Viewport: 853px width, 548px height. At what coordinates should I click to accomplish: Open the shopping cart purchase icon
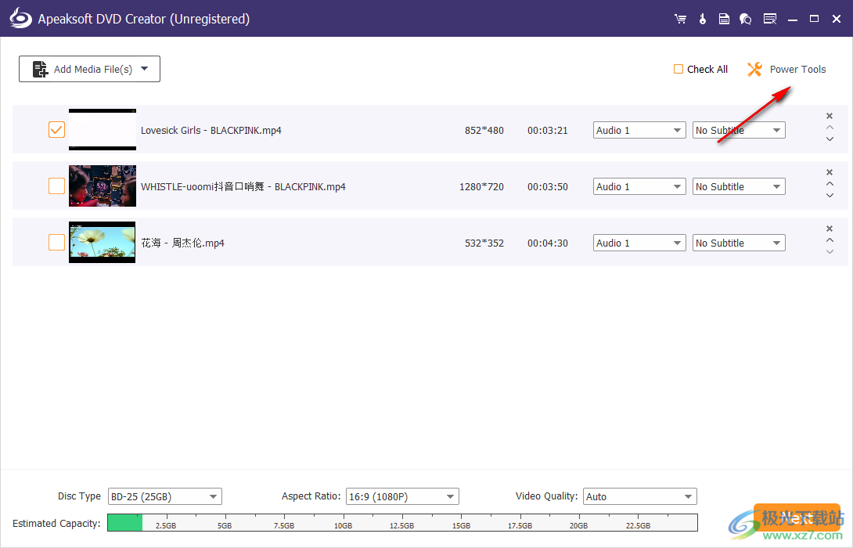tap(680, 19)
